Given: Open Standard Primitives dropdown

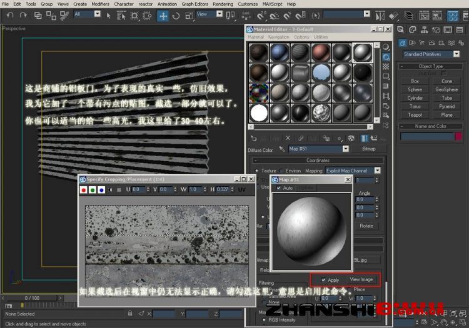Looking at the screenshot, I should pos(456,54).
